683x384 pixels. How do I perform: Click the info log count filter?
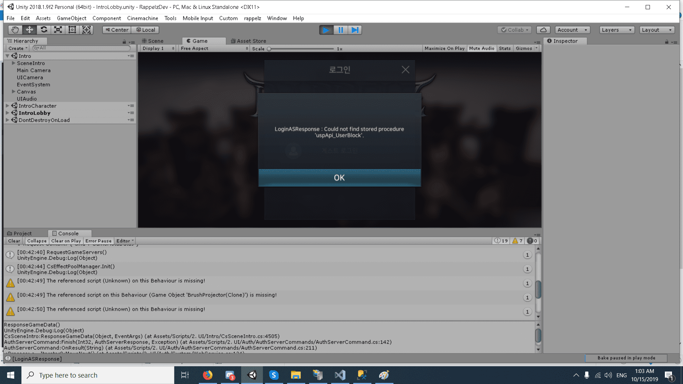click(x=501, y=241)
